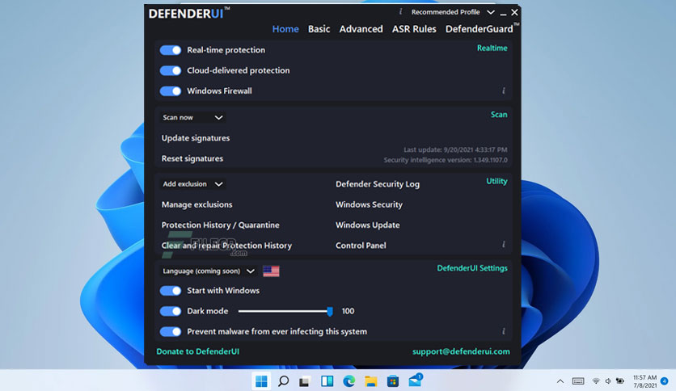Turn off Cloud-delivered protection

(x=171, y=70)
